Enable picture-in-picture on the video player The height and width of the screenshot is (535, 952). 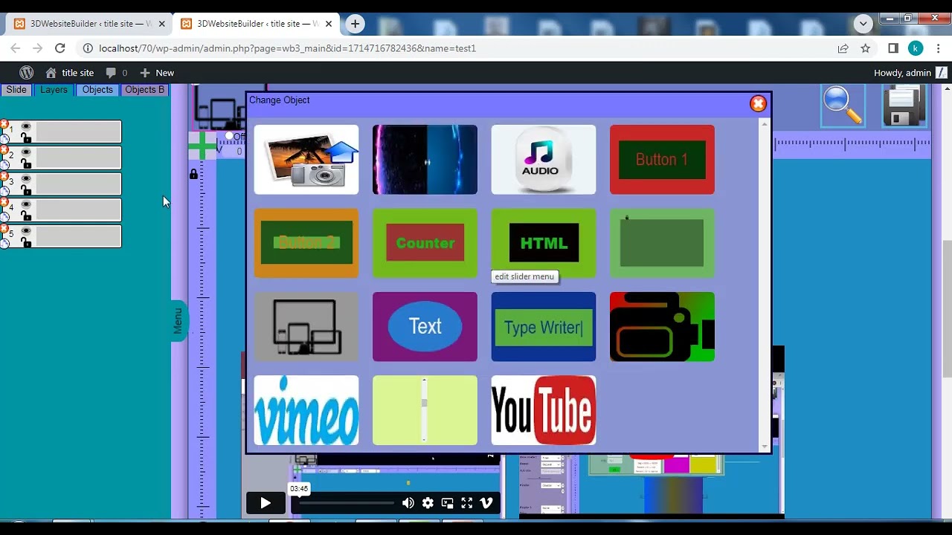tap(447, 503)
